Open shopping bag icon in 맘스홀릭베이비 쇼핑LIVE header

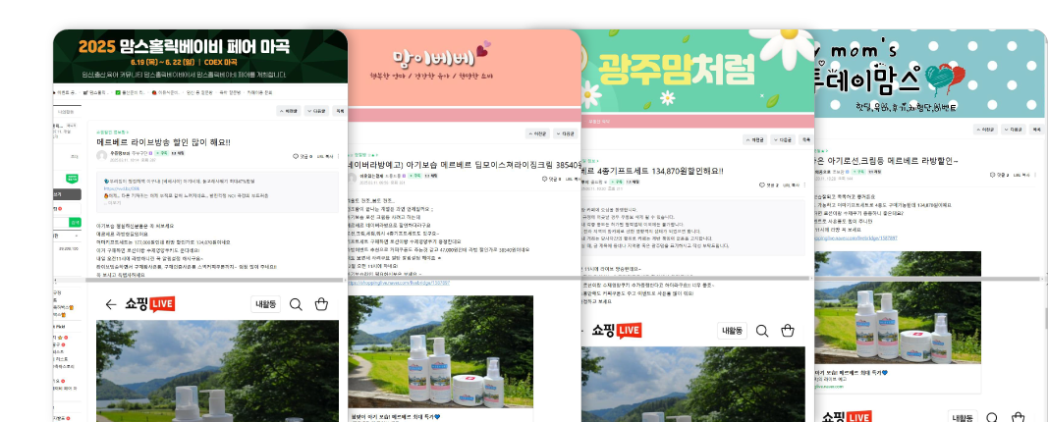321,304
